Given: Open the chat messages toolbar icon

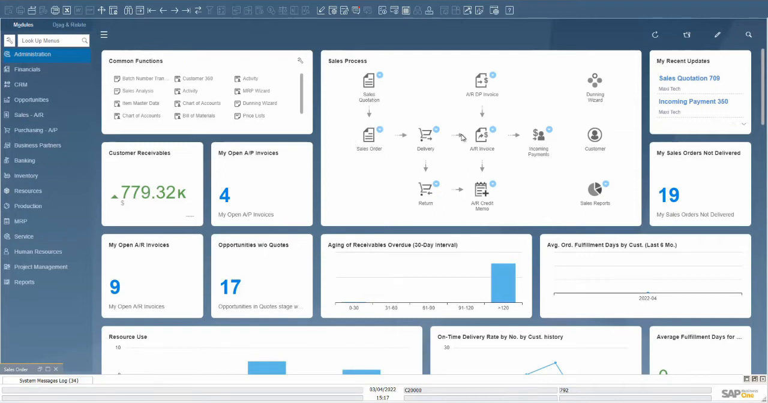Looking at the screenshot, I should [356, 10].
